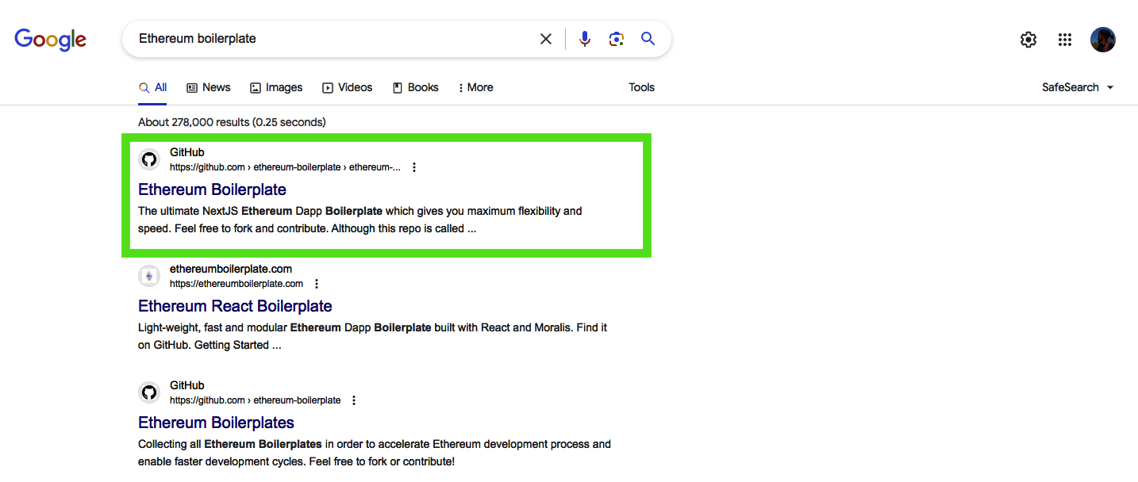Click the 'The ultimate NextJS Ethereum Dapp' snippet

pyautogui.click(x=360, y=220)
